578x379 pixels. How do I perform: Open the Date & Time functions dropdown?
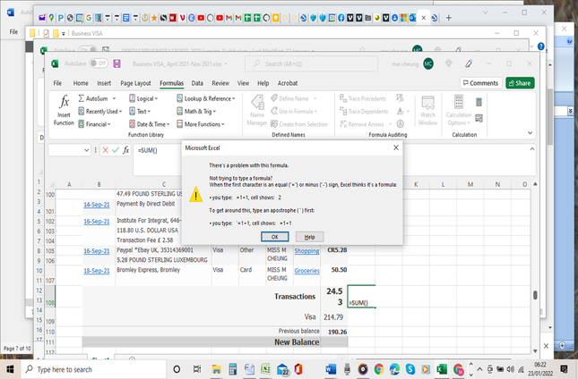[x=150, y=124]
